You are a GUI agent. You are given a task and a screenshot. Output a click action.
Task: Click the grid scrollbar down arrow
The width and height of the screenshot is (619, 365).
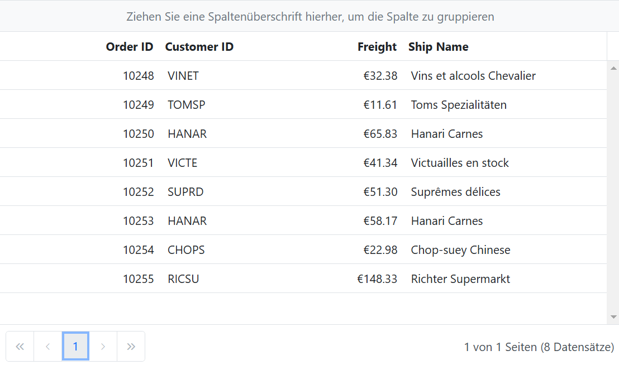(613, 317)
